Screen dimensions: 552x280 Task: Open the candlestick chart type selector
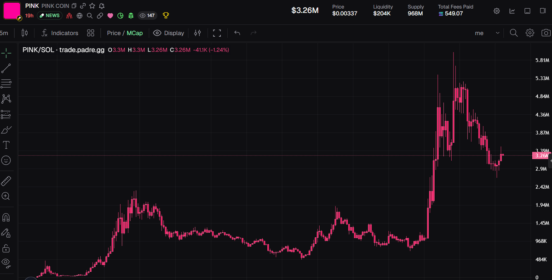(25, 33)
